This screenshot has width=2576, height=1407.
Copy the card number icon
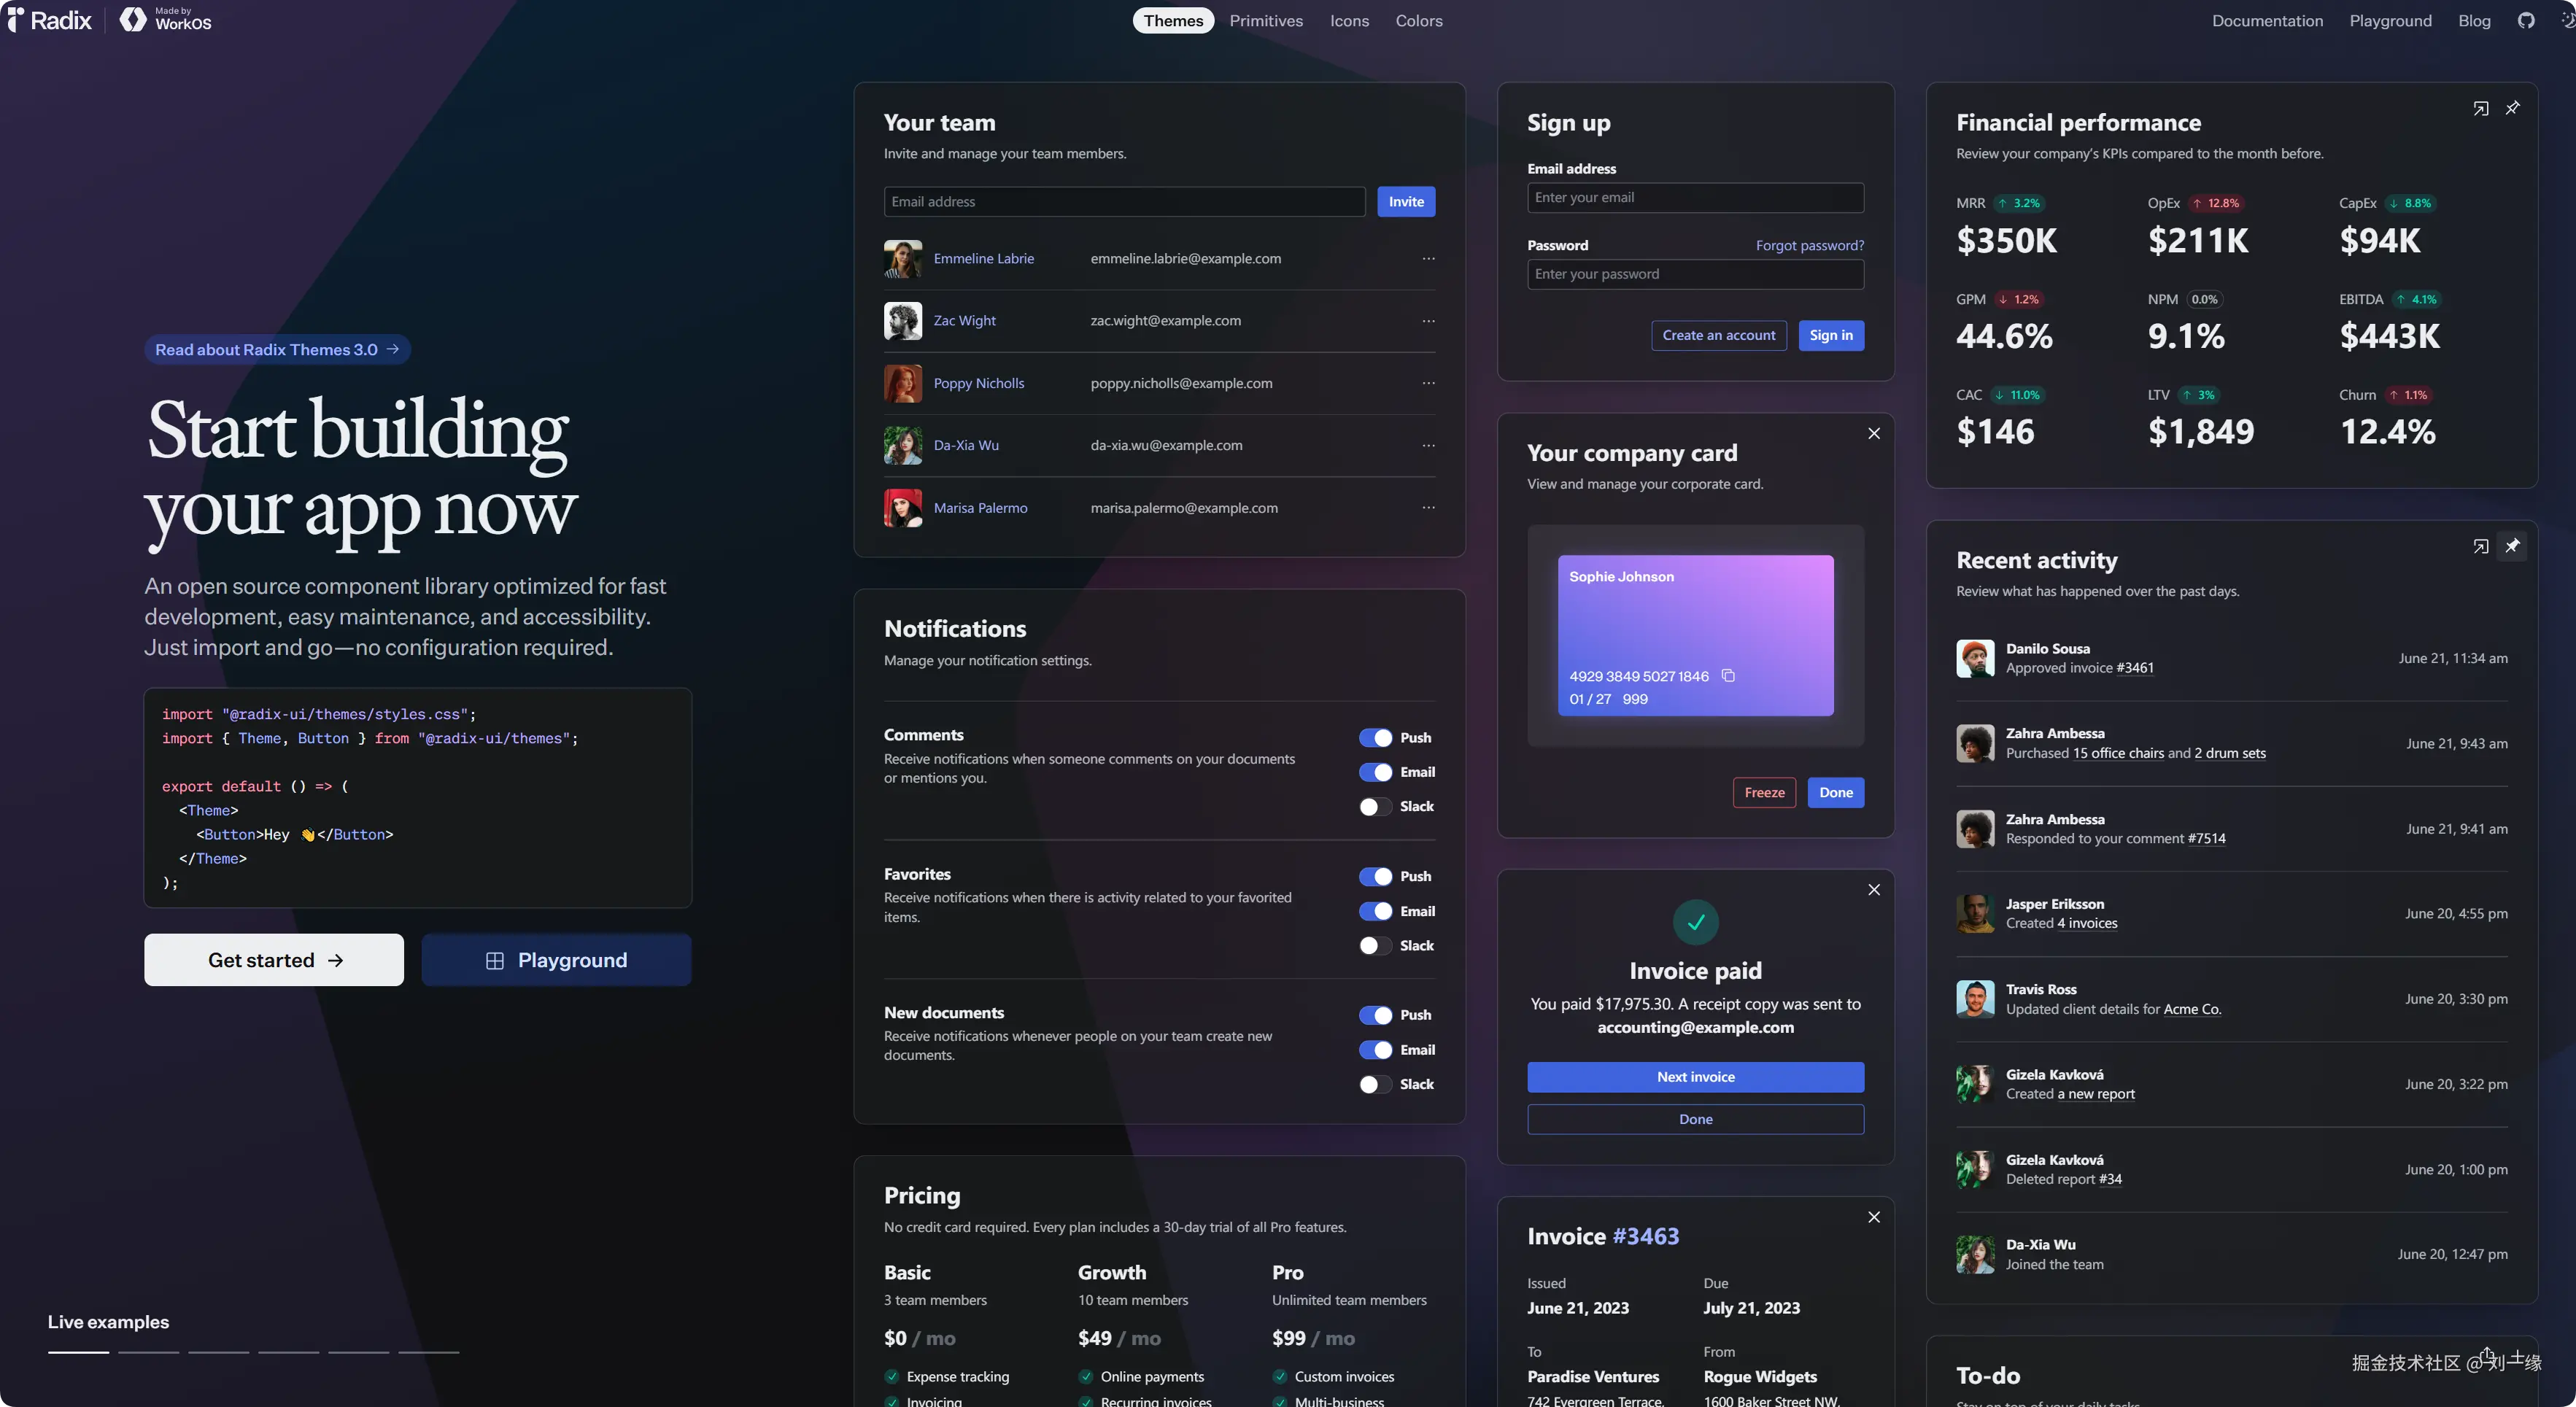pos(1728,676)
